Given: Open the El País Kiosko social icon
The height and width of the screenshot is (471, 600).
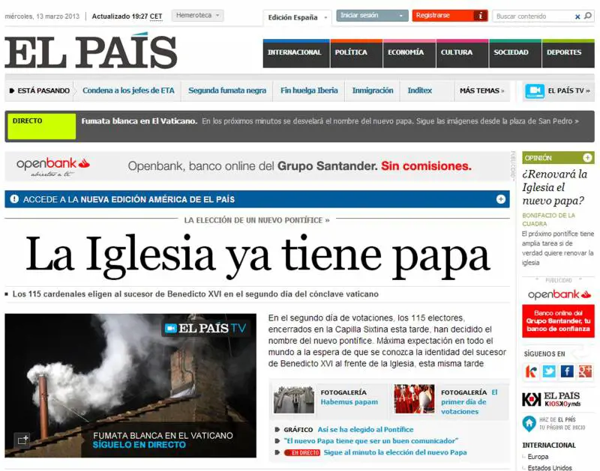Looking at the screenshot, I should click(x=531, y=371).
